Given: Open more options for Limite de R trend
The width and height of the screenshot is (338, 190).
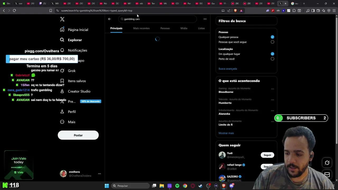Looking at the screenshot, I should [273, 121].
